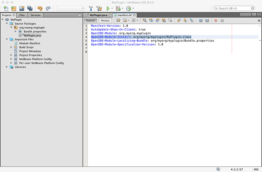Click the Stop Macro Recording icon
The width and height of the screenshot is (262, 172).
pos(222,21)
